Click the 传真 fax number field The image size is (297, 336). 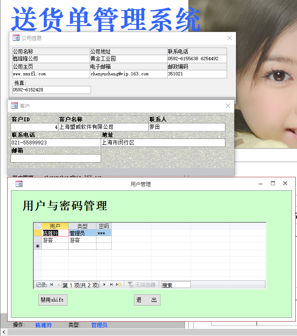(x=51, y=90)
